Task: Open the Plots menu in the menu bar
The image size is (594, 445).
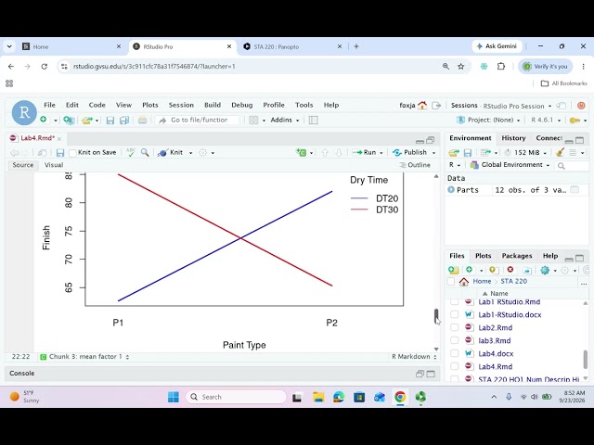Action: 150,105
